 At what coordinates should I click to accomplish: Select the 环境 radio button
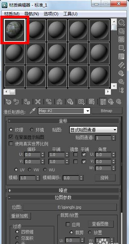32,129
